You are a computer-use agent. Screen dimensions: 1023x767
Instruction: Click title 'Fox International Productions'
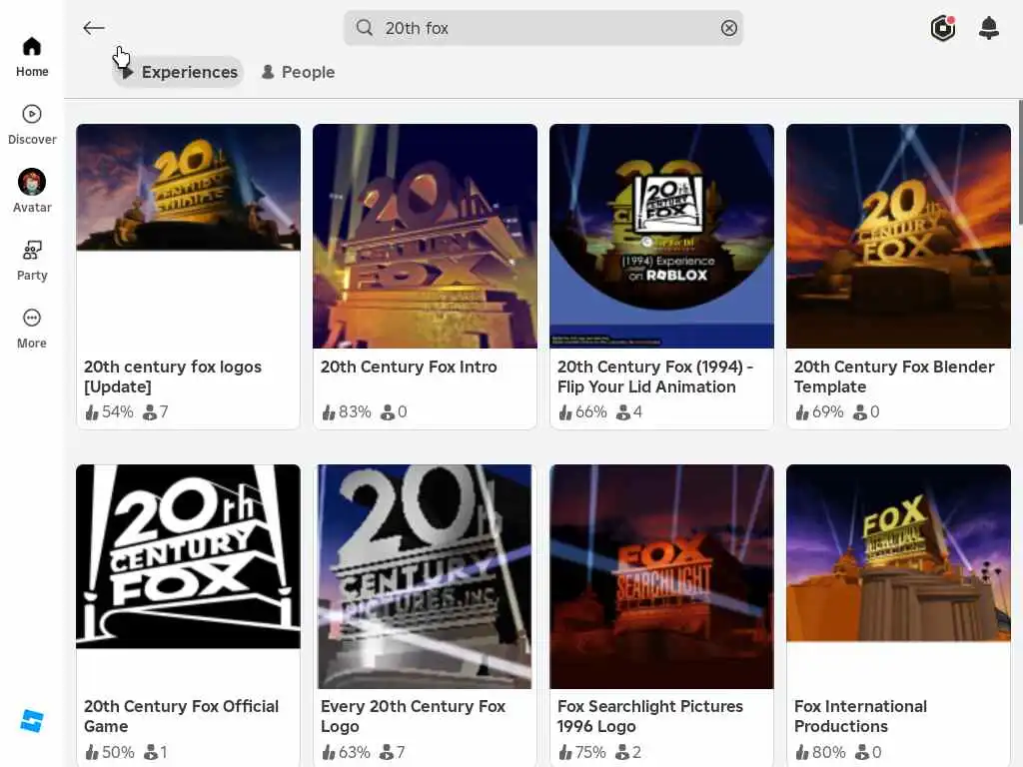860,716
